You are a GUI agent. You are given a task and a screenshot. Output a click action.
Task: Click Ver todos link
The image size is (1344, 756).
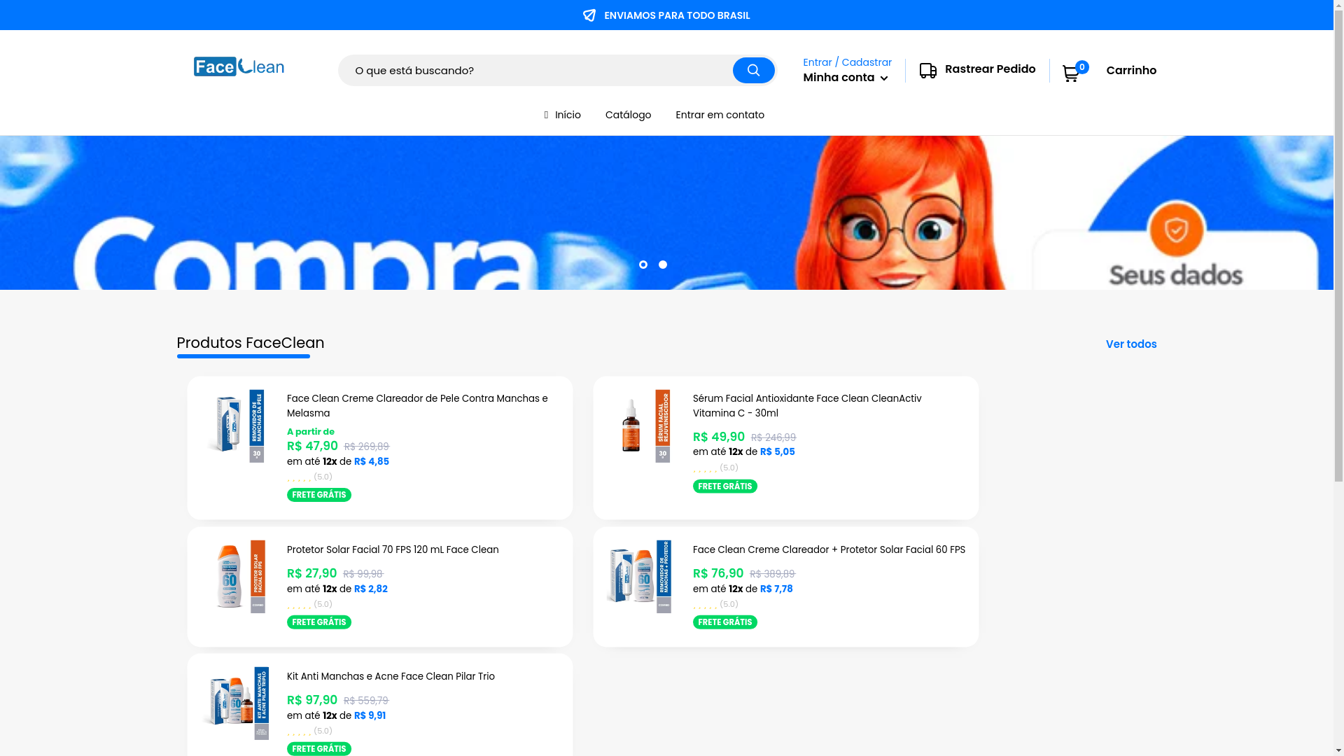[1131, 344]
